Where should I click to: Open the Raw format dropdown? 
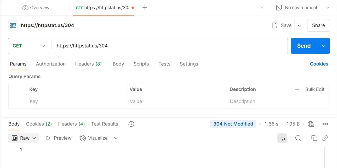tap(24, 138)
